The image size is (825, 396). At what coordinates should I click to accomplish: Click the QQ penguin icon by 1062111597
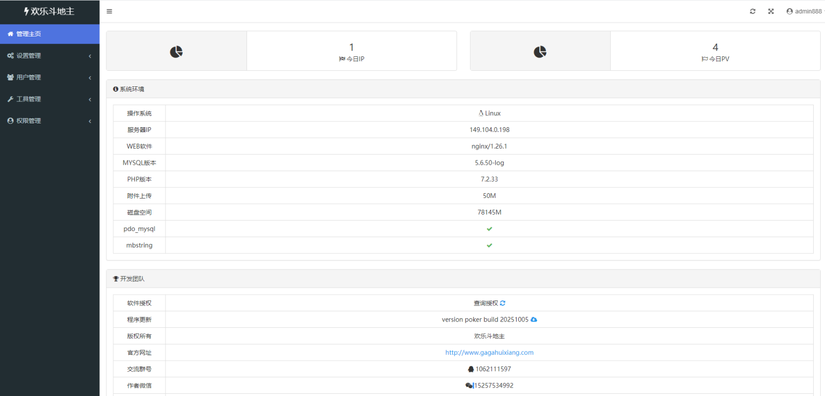tap(471, 369)
